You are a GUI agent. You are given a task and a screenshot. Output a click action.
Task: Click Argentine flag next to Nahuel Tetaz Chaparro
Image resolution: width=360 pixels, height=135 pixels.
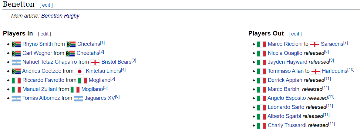pos(16,62)
